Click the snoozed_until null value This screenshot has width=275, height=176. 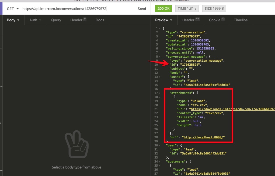tap(200, 52)
